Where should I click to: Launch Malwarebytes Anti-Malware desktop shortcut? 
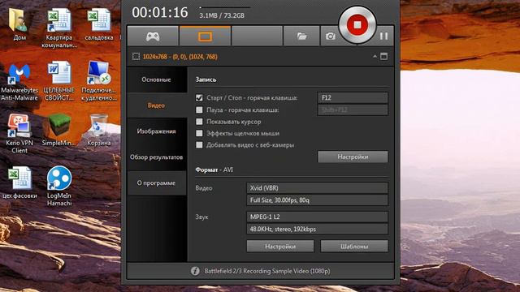coord(19,82)
